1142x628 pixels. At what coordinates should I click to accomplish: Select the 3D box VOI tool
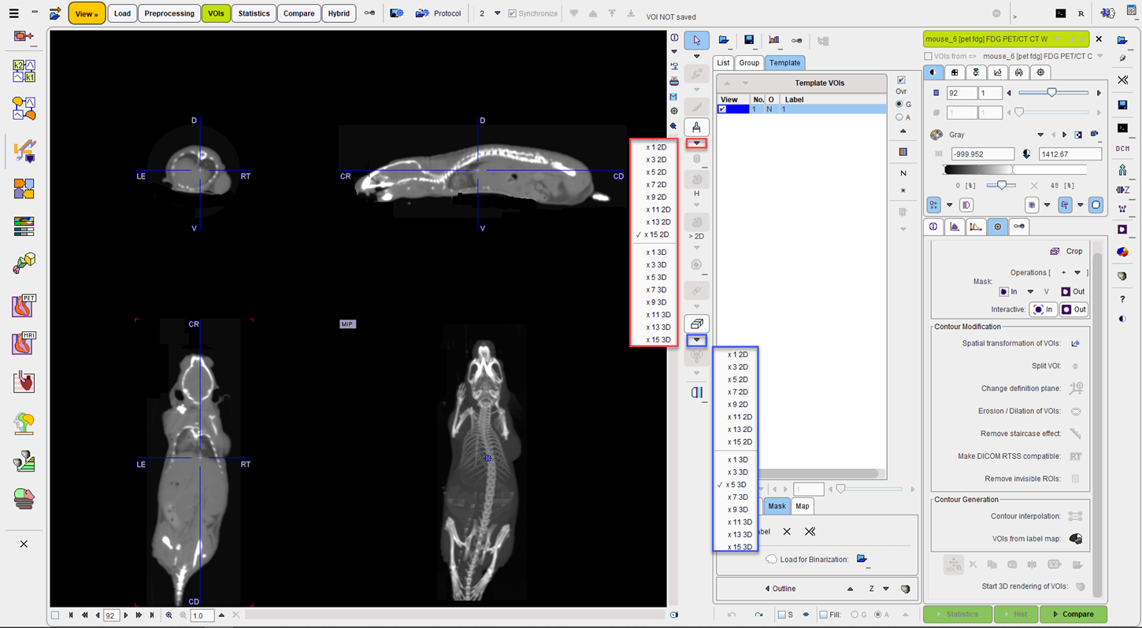click(696, 323)
